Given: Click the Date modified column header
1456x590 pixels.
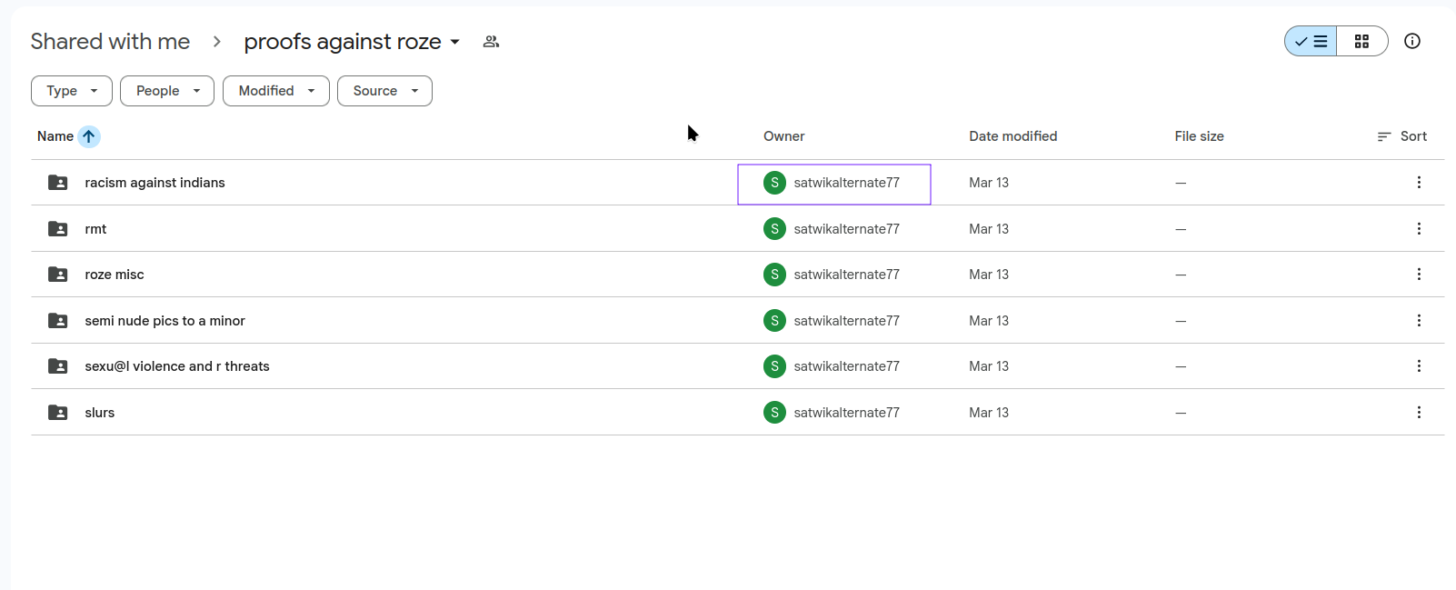Looking at the screenshot, I should [1012, 136].
